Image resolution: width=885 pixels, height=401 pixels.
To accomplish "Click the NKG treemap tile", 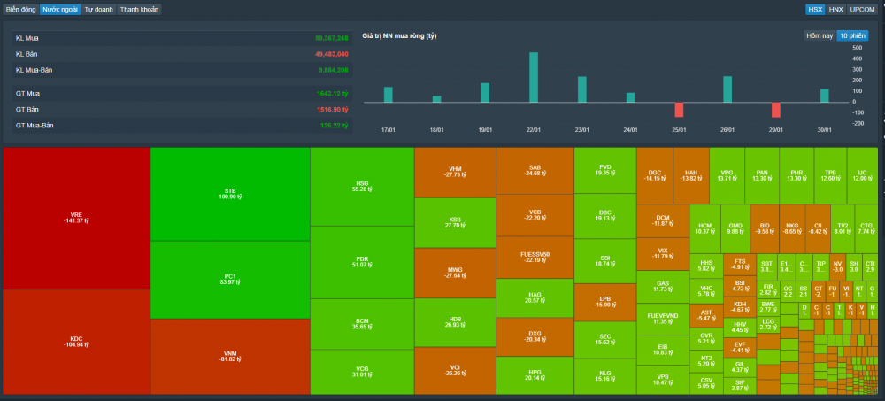I will tap(792, 228).
